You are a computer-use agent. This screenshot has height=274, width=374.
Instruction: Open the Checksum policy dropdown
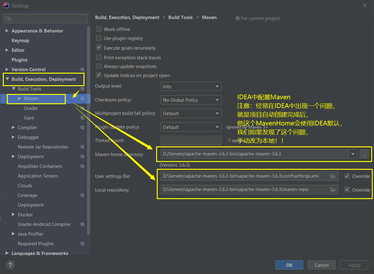191,100
